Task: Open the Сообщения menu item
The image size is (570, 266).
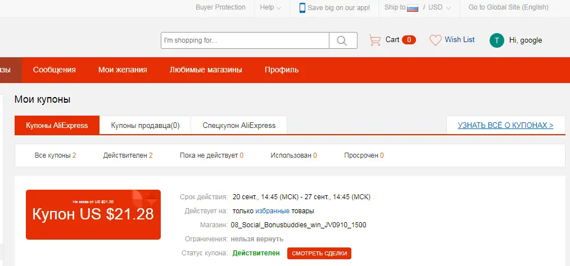Action: [x=54, y=70]
